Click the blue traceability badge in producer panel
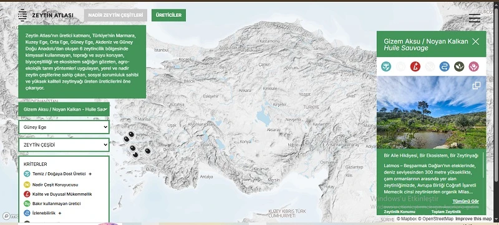Viewport: 499px width, 225px height. [445, 67]
